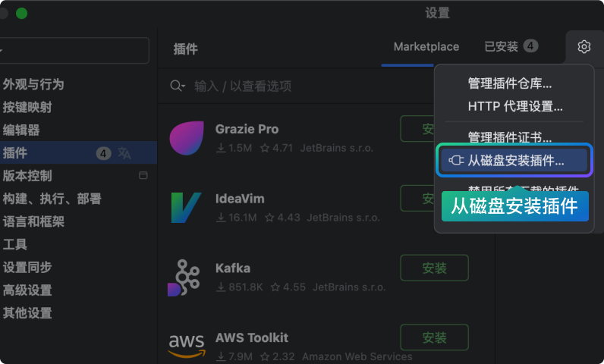Screen dimensions: 604x364
Task: Click the 插件 page heading
Action: pos(186,49)
